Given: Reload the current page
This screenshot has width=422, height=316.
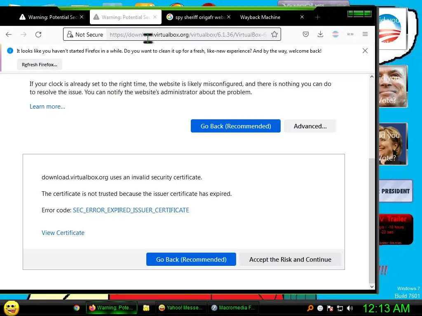Looking at the screenshot, I should [x=38, y=35].
